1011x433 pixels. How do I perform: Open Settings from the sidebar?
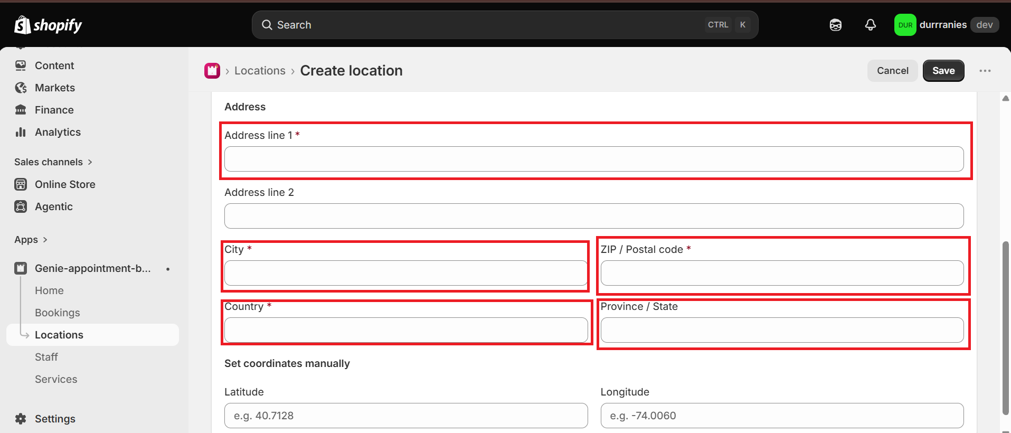coord(55,419)
